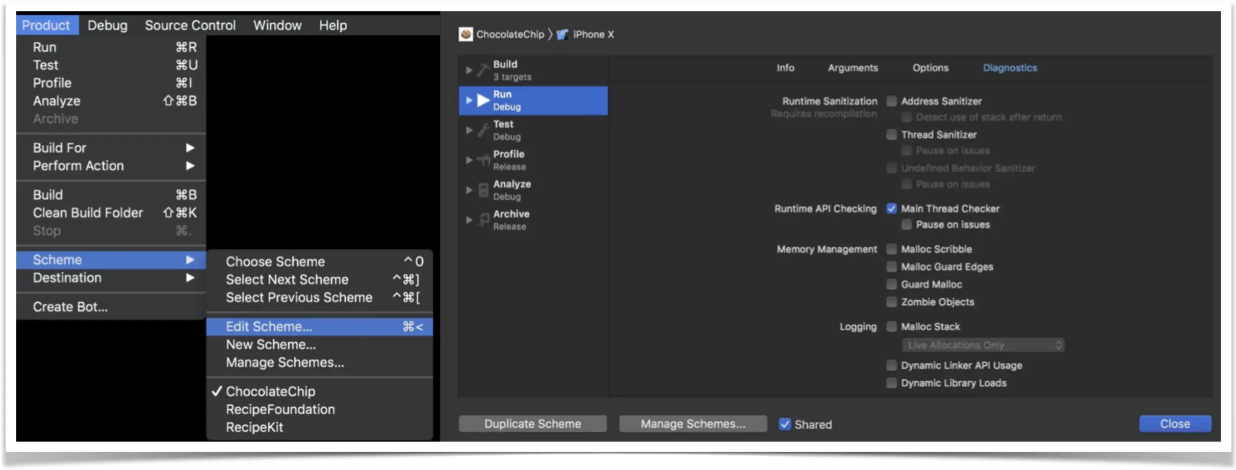Click the iPhone X device icon

(562, 35)
